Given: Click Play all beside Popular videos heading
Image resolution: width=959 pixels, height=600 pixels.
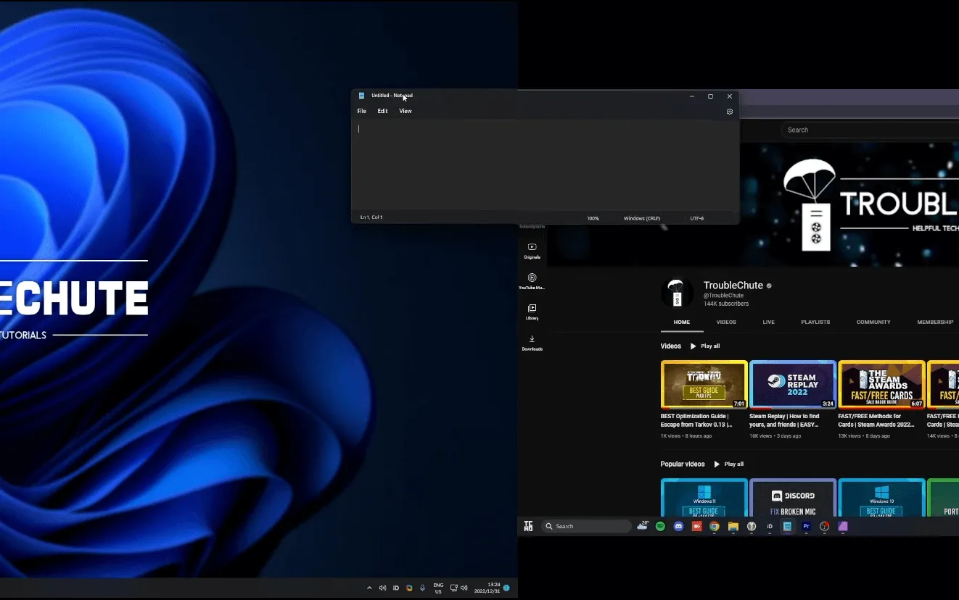Looking at the screenshot, I should point(728,464).
